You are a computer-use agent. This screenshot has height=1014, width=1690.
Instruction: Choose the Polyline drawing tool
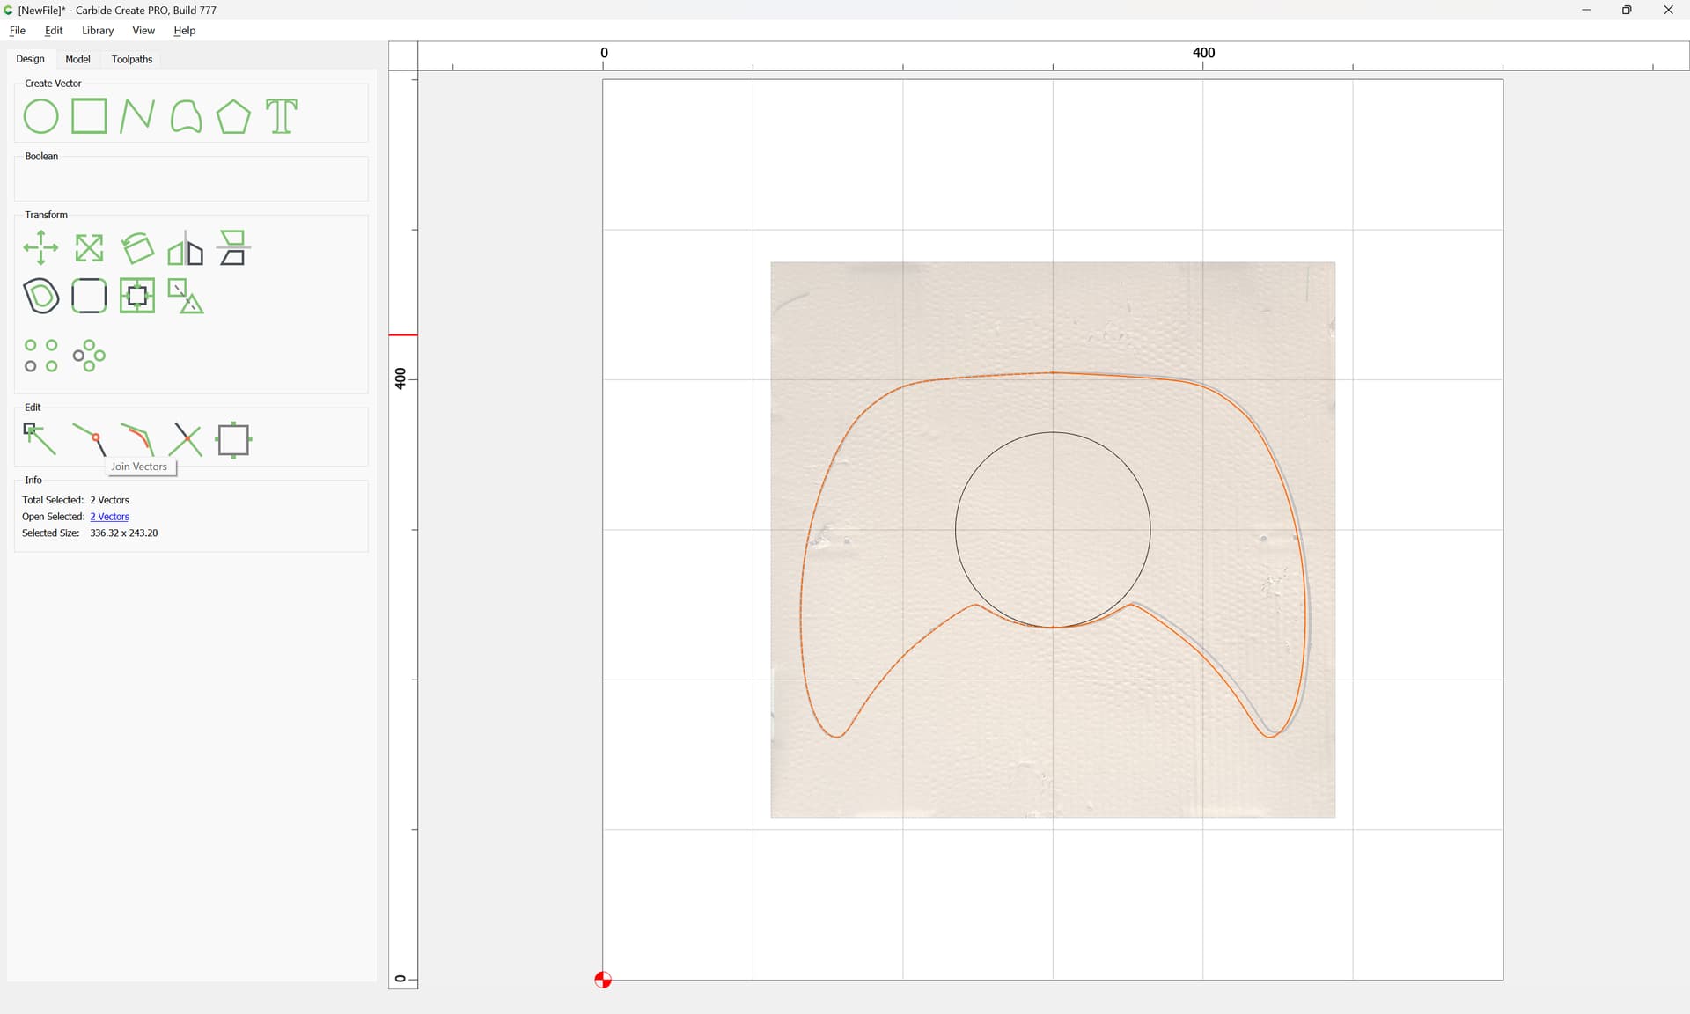tap(136, 116)
